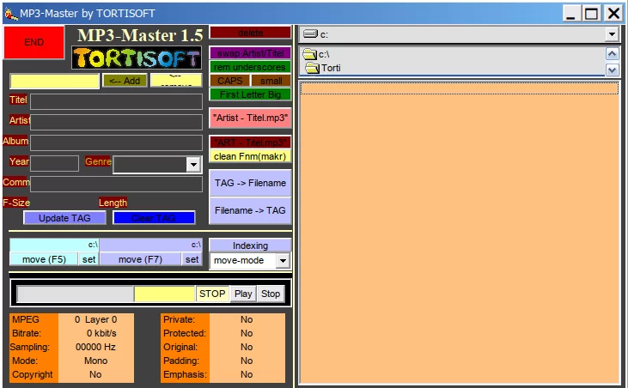Screen dimensions: 628x388
Task: Click the MPEG info label
Action: pos(26,319)
